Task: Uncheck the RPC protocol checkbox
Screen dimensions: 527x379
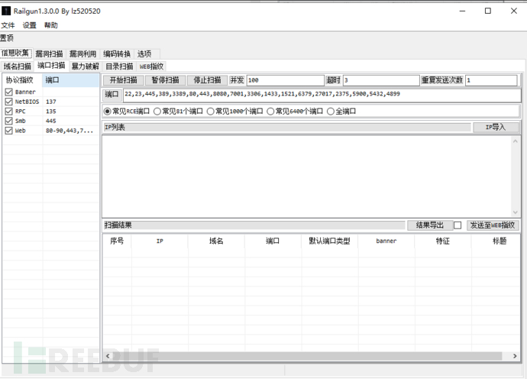Action: point(9,112)
